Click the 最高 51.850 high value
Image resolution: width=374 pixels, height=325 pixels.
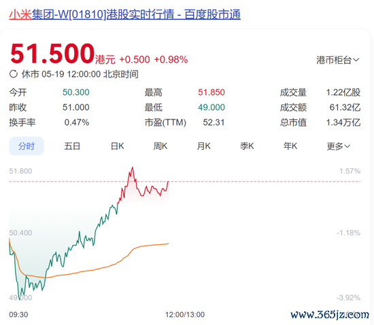pyautogui.click(x=211, y=92)
